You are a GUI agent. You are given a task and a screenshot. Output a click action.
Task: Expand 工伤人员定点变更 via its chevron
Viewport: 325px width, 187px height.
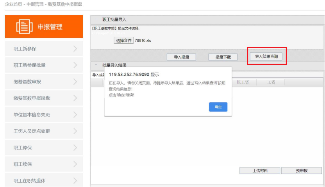(x=75, y=131)
